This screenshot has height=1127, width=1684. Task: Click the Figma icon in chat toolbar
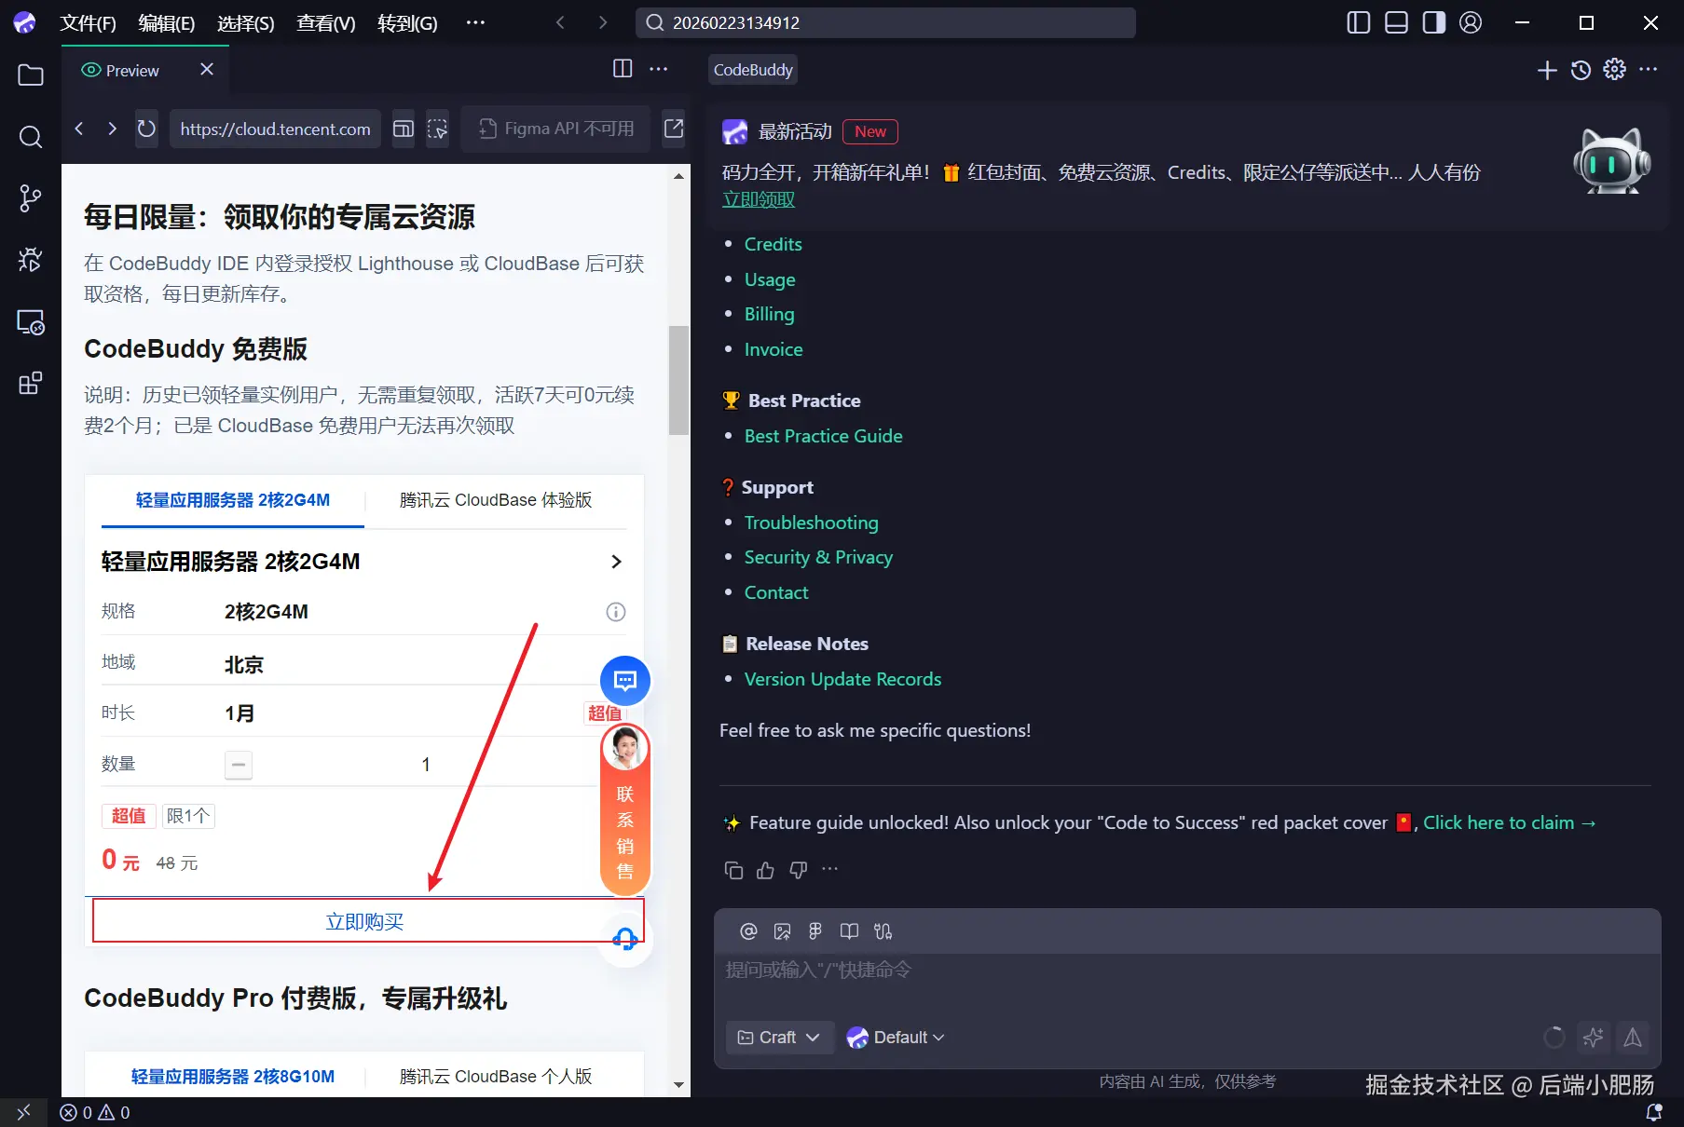815,931
